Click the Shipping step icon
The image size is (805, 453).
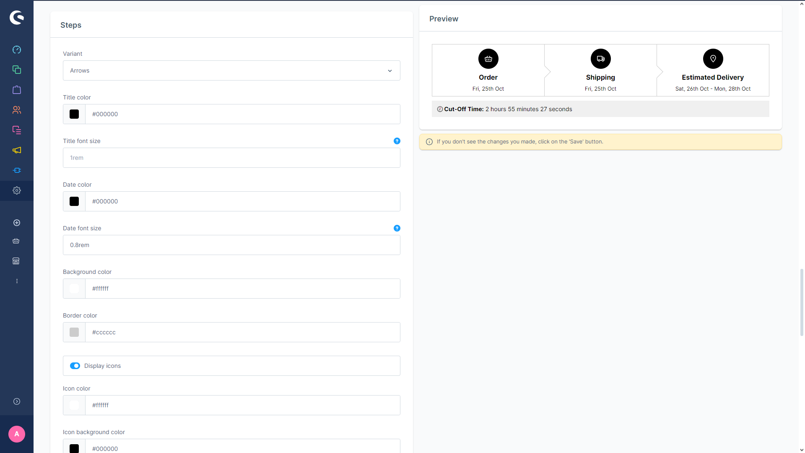pyautogui.click(x=600, y=59)
